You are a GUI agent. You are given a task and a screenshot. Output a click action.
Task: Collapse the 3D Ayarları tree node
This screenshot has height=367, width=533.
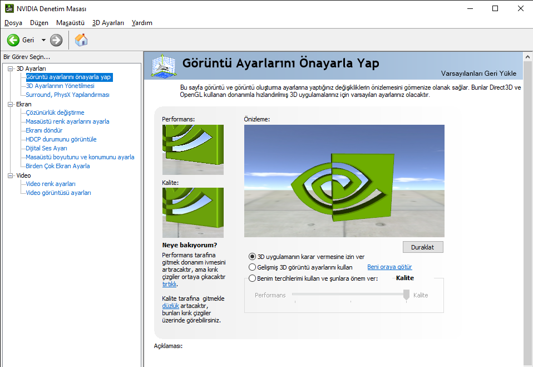11,68
